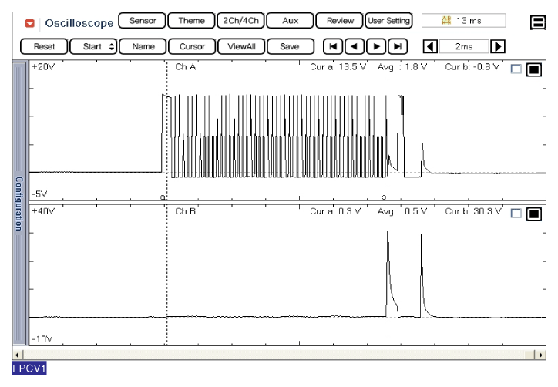This screenshot has height=387, width=558.
Task: Click the red Oscilloscope dropdown icon
Action: click(x=31, y=23)
